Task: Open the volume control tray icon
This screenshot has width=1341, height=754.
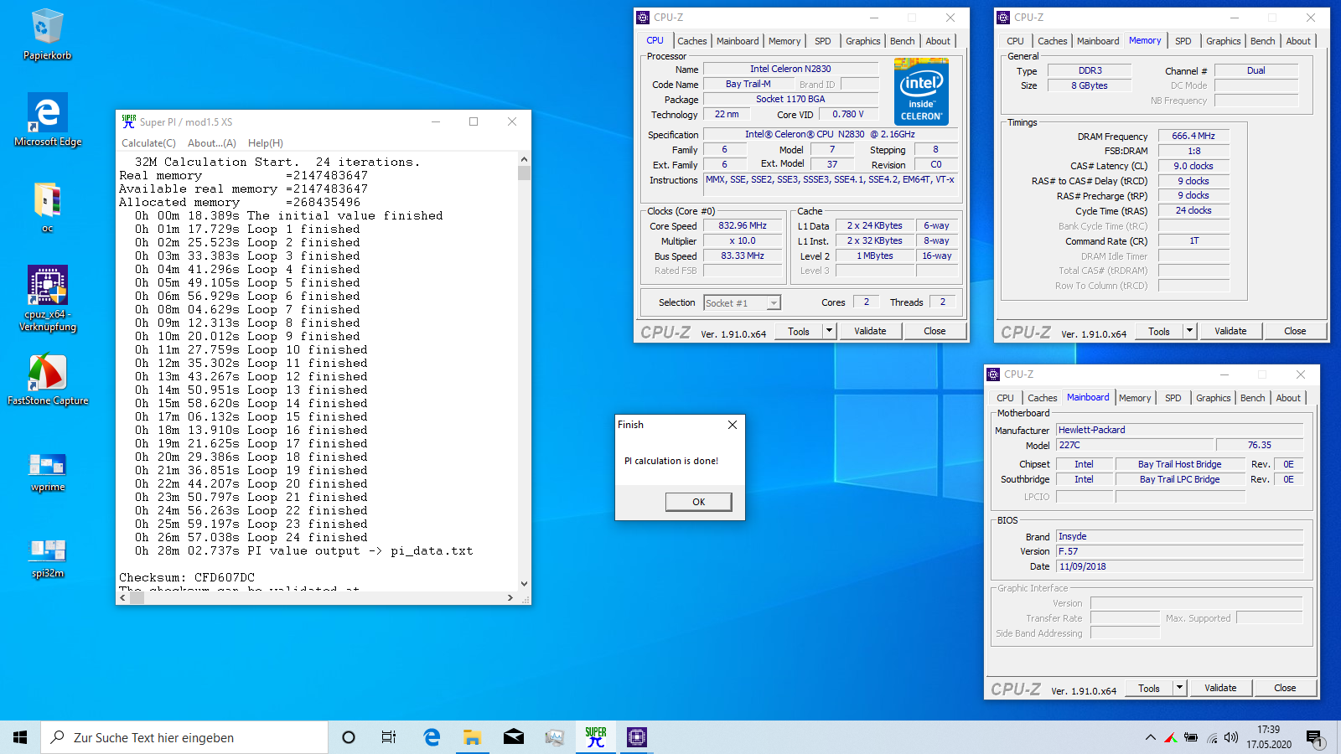Action: 1230,737
